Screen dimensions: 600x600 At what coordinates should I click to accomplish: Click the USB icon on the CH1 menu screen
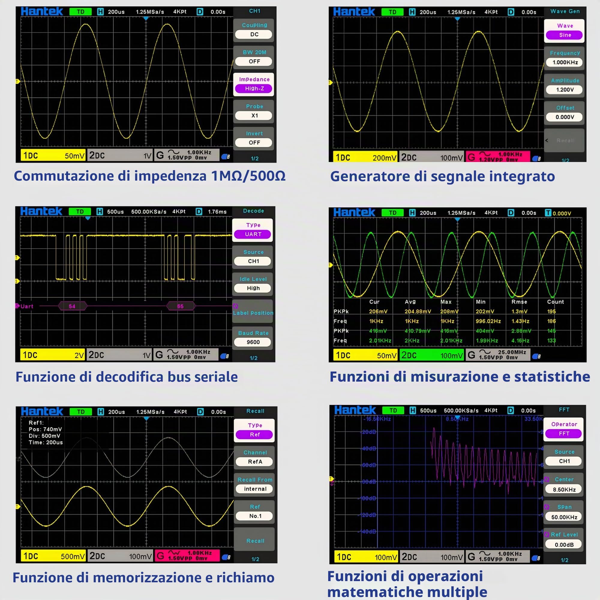click(x=225, y=157)
